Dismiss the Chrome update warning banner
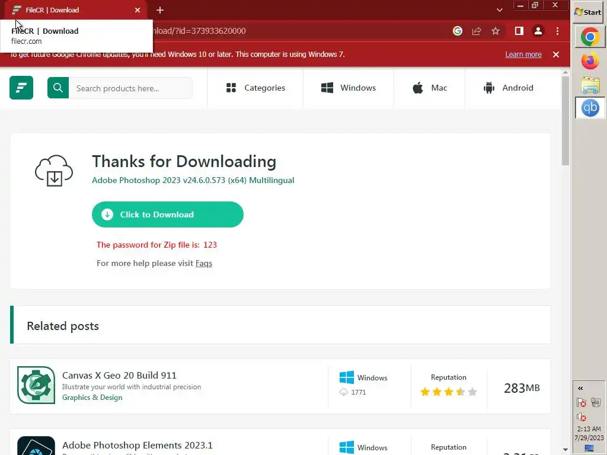 (556, 55)
